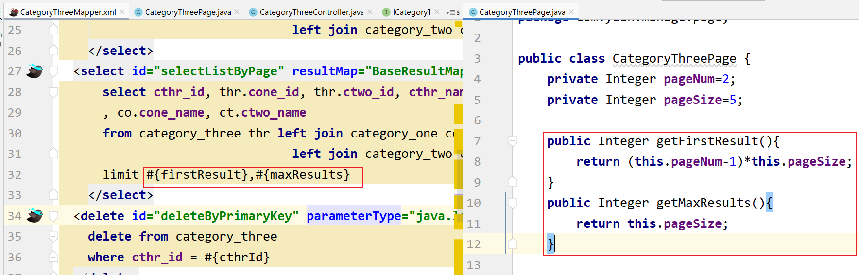Close the CategoryThreeController.java tab
The width and height of the screenshot is (859, 275).
370,12
